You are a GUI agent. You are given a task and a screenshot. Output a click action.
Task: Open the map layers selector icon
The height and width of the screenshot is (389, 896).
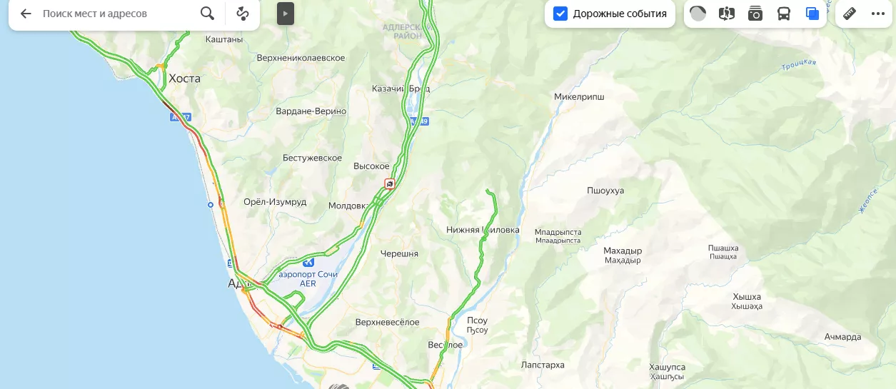point(812,14)
